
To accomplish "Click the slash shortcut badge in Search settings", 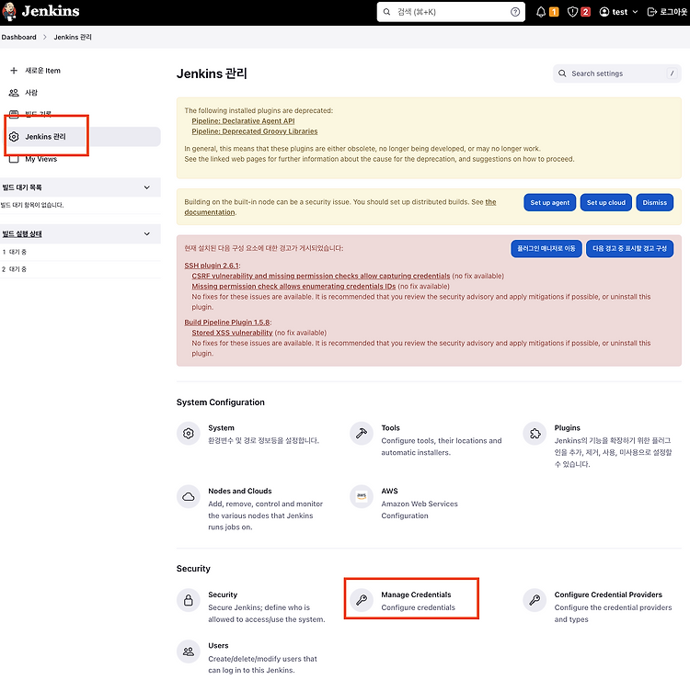I will [672, 74].
